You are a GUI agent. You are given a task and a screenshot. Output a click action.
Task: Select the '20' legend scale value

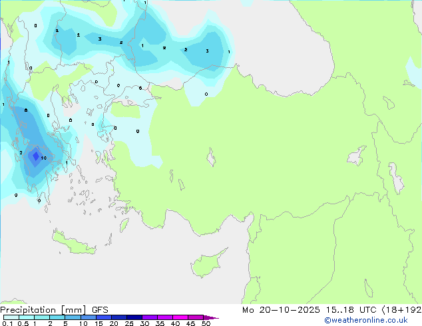click(x=114, y=323)
